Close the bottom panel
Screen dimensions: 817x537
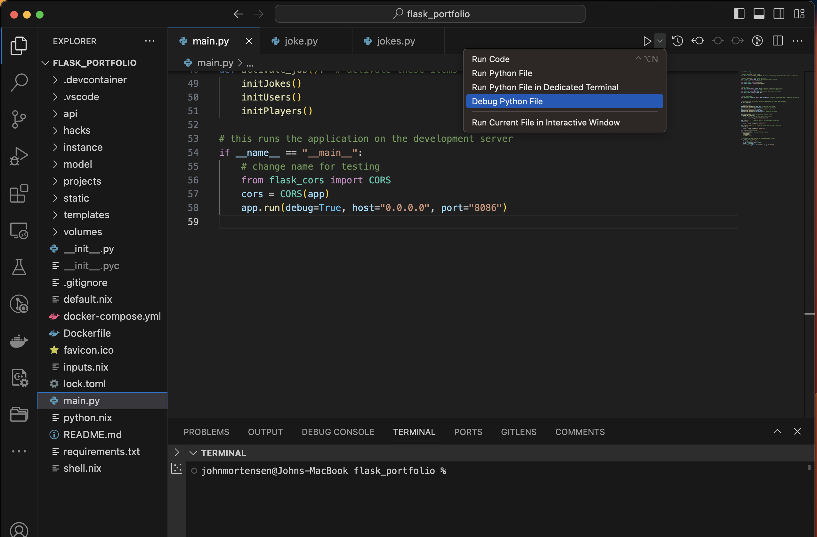[x=797, y=431]
